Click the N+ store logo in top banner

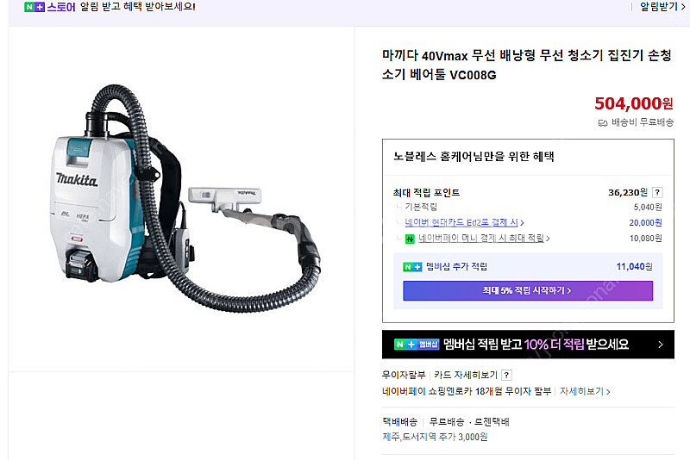coord(50,7)
